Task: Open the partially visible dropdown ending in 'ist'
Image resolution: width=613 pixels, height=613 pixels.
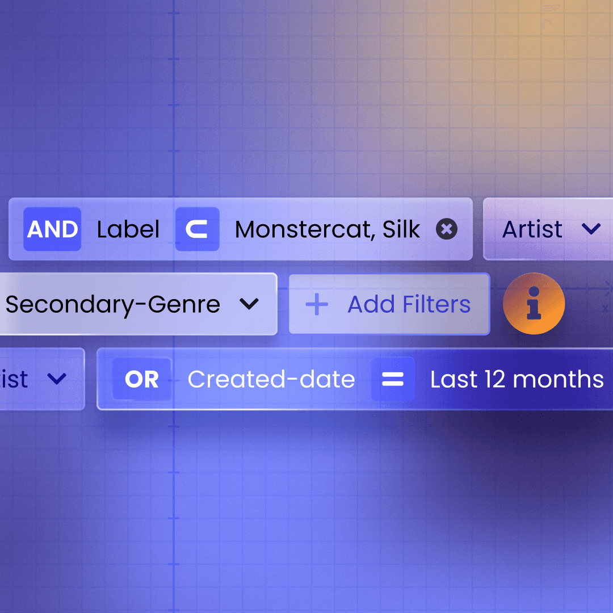Action: 42,379
